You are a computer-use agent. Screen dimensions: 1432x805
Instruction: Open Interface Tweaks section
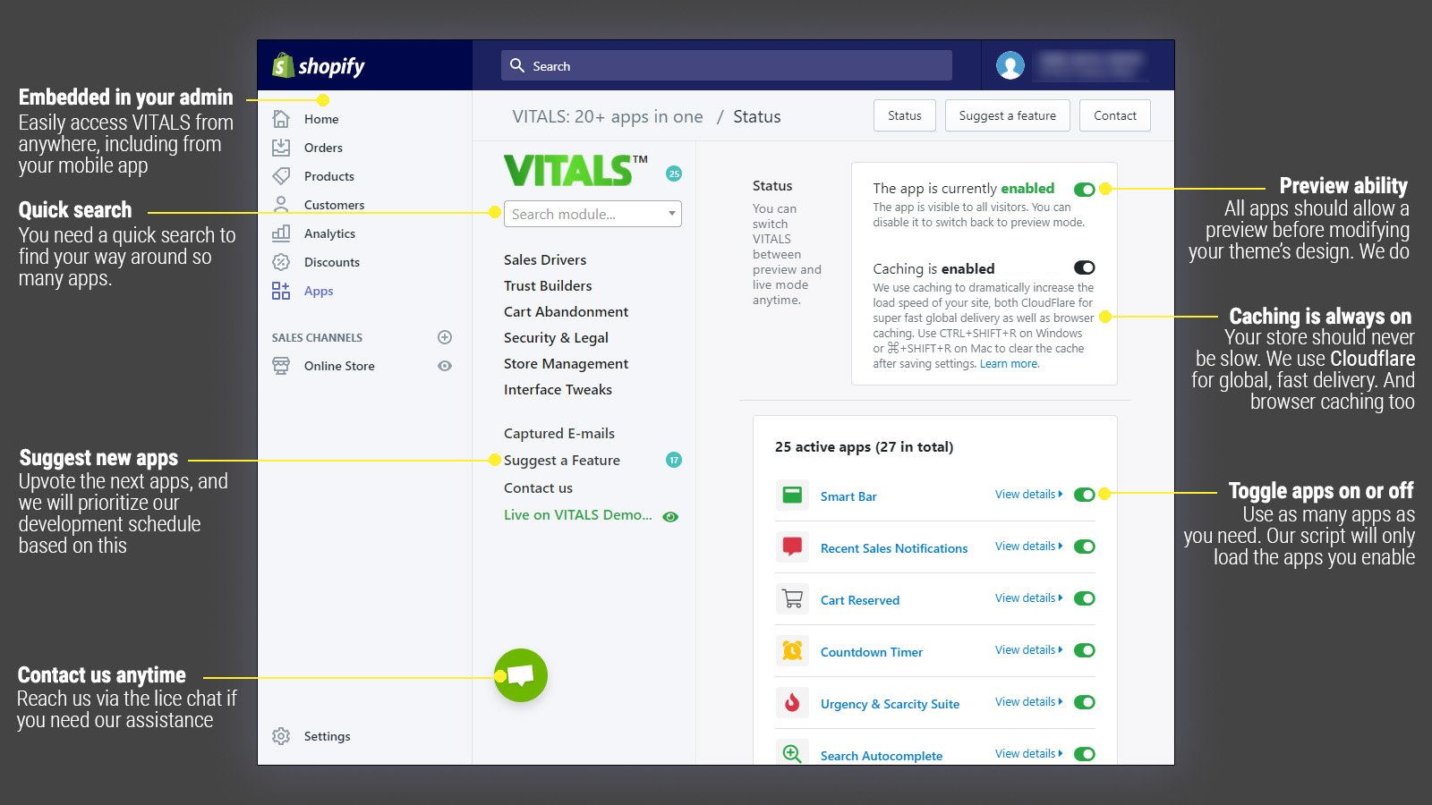point(558,389)
